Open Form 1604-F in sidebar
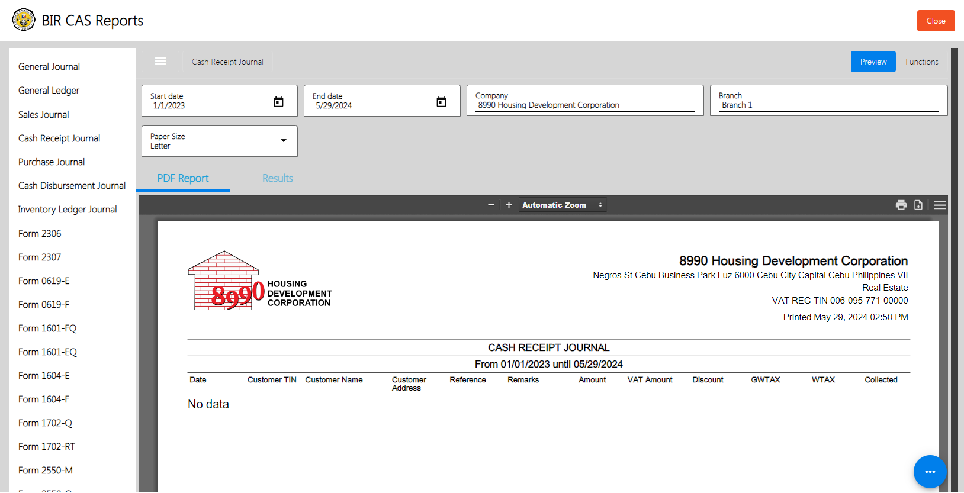Image resolution: width=964 pixels, height=493 pixels. pos(43,399)
